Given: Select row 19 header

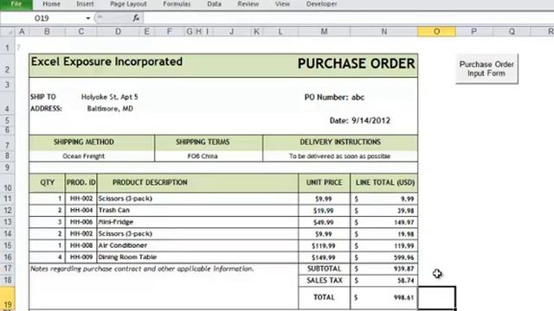Looking at the screenshot, I should [x=7, y=298].
